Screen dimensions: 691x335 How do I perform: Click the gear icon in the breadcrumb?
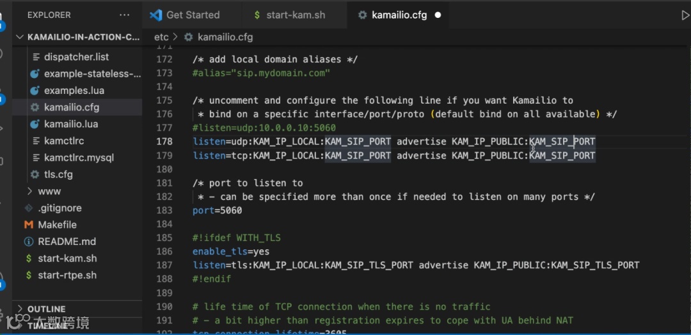[189, 38]
